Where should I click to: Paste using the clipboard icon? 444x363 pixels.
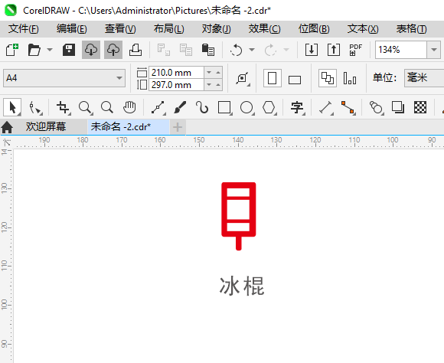tap(208, 50)
